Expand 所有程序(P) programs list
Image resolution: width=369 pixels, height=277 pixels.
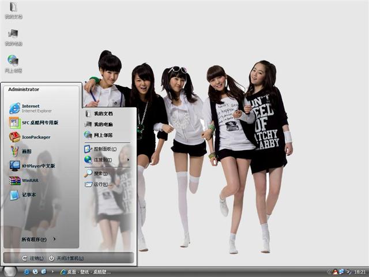click(37, 239)
